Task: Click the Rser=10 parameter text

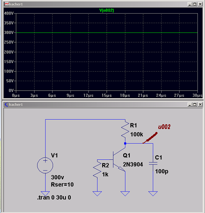Action: click(62, 185)
